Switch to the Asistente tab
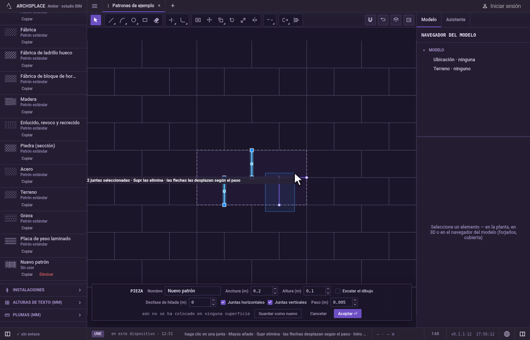The image size is (530, 340). 455,20
